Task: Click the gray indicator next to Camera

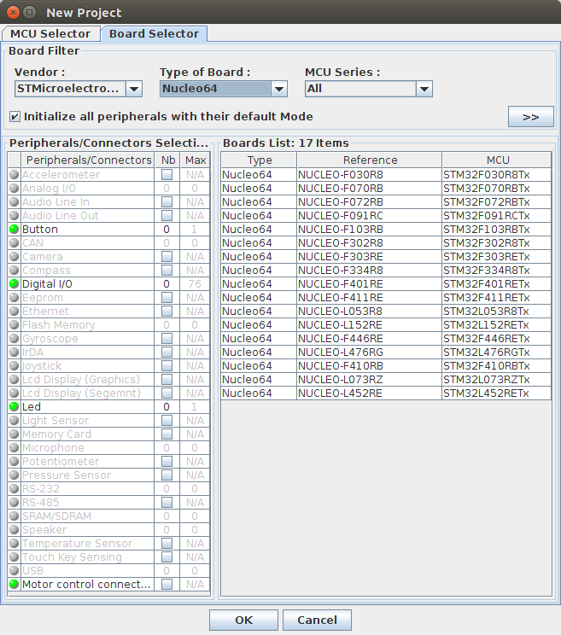Action: 14,257
